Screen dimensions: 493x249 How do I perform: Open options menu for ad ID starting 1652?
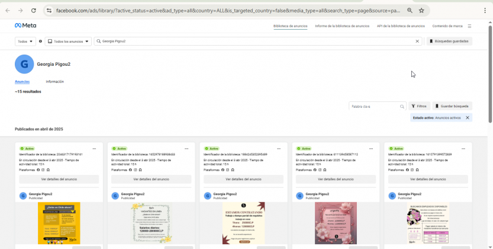click(186, 149)
